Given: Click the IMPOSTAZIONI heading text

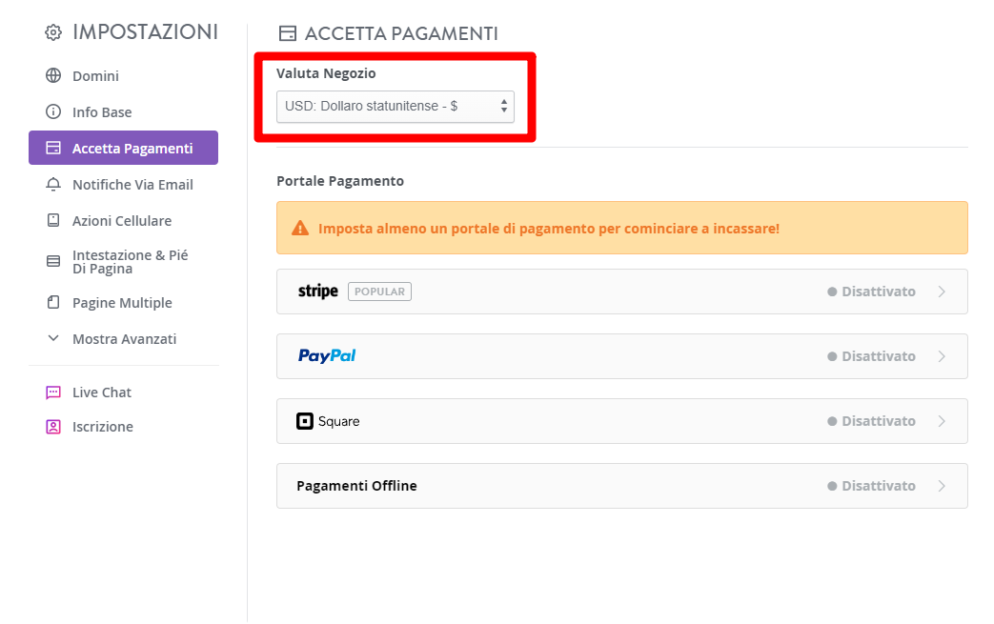Looking at the screenshot, I should coord(145,31).
